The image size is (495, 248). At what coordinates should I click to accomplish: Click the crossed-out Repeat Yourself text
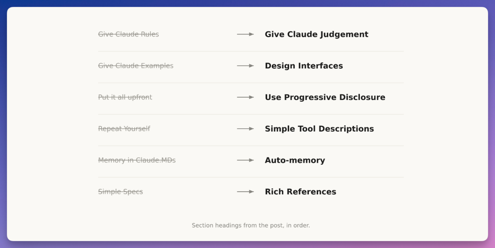coord(124,128)
